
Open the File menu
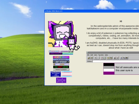[x=88, y=55]
